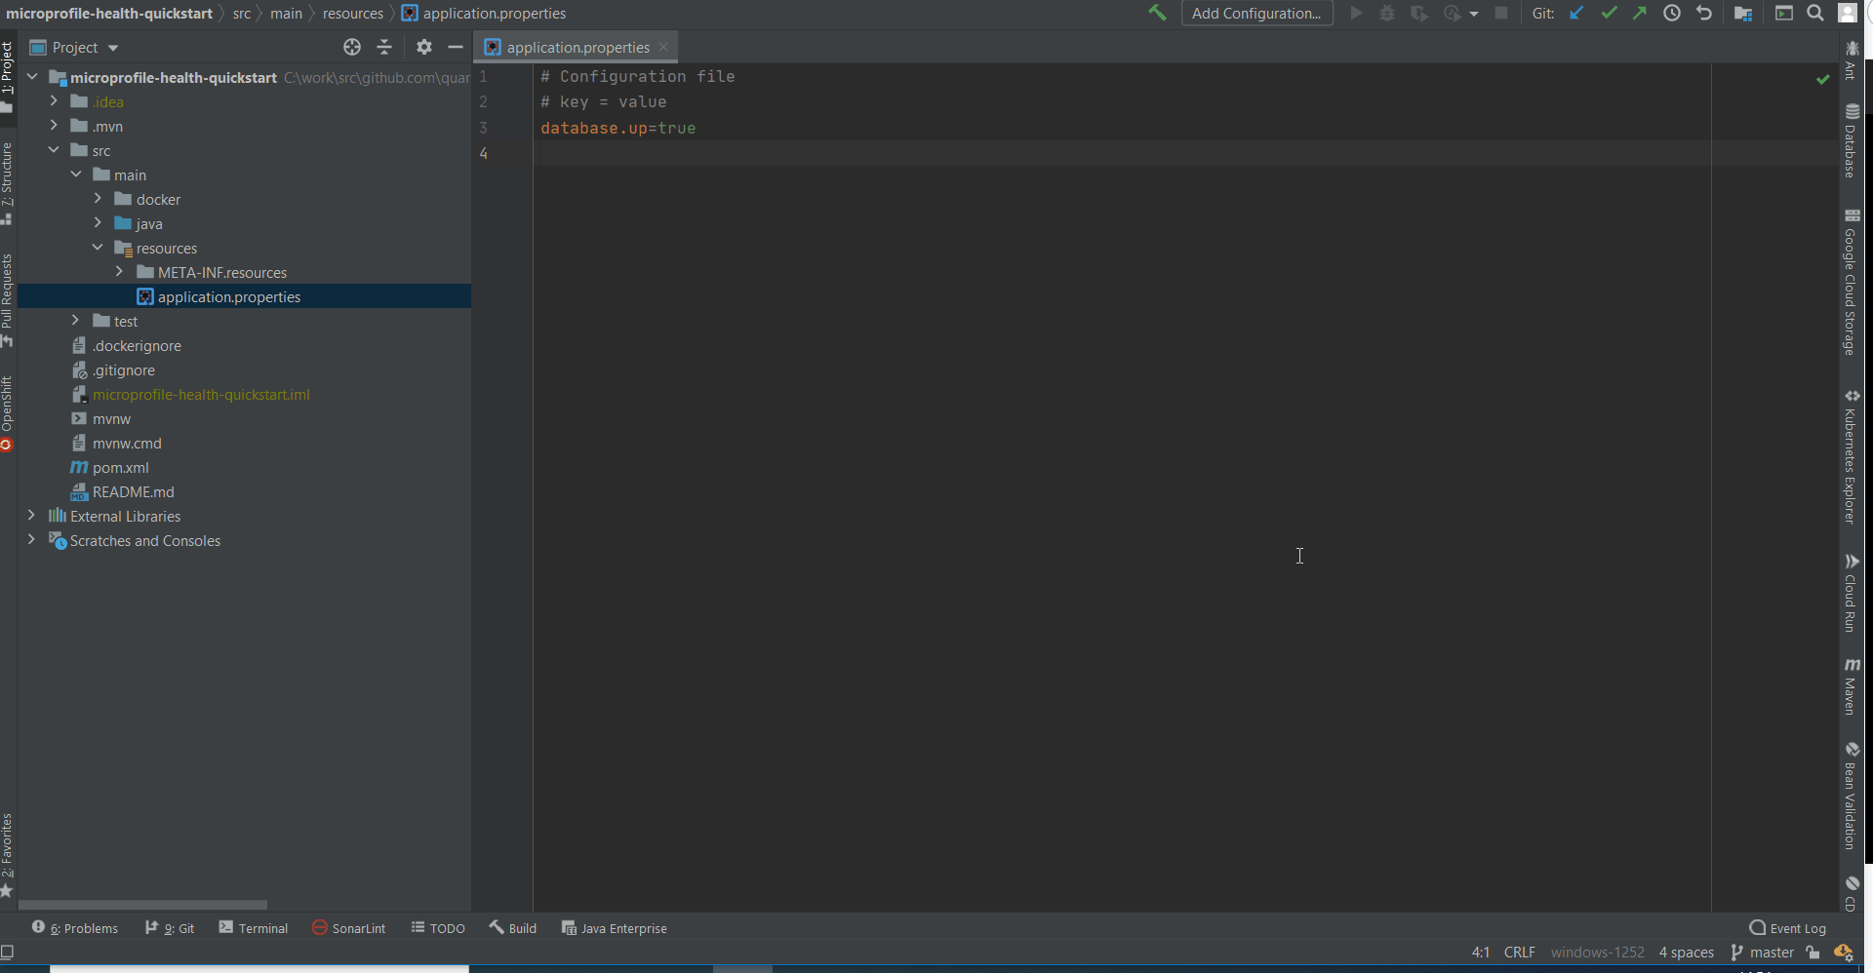Commit changes to Git
Image resolution: width=1873 pixels, height=973 pixels.
(x=1609, y=13)
